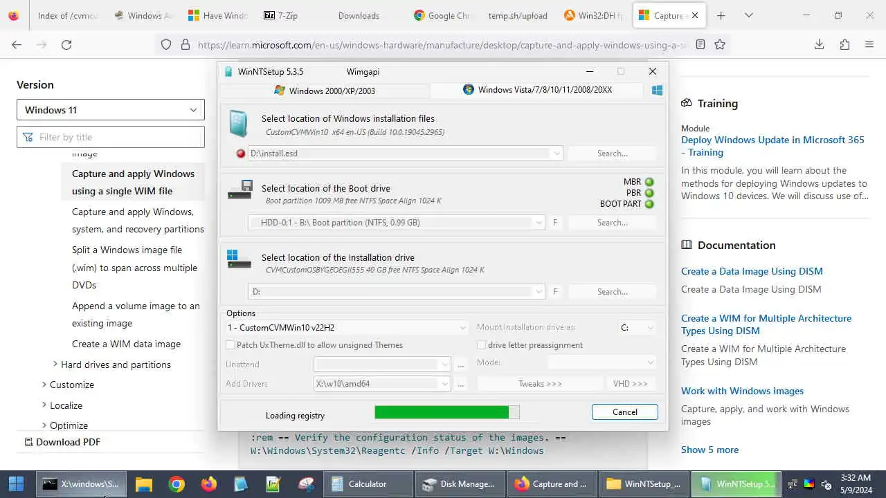Open Firefox tracking protection shield icon
Screen dimensions: 886x498
[166, 44]
